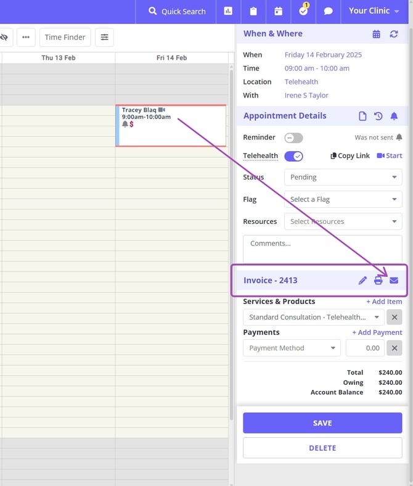Viewport: 413px width, 486px height.
Task: Click the appointment history clock icon
Action: [x=378, y=116]
